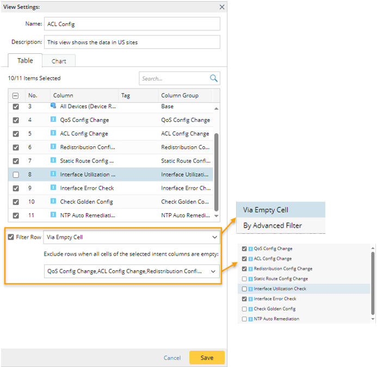Close the View Settings dialog
The image size is (377, 367).
[x=222, y=7]
